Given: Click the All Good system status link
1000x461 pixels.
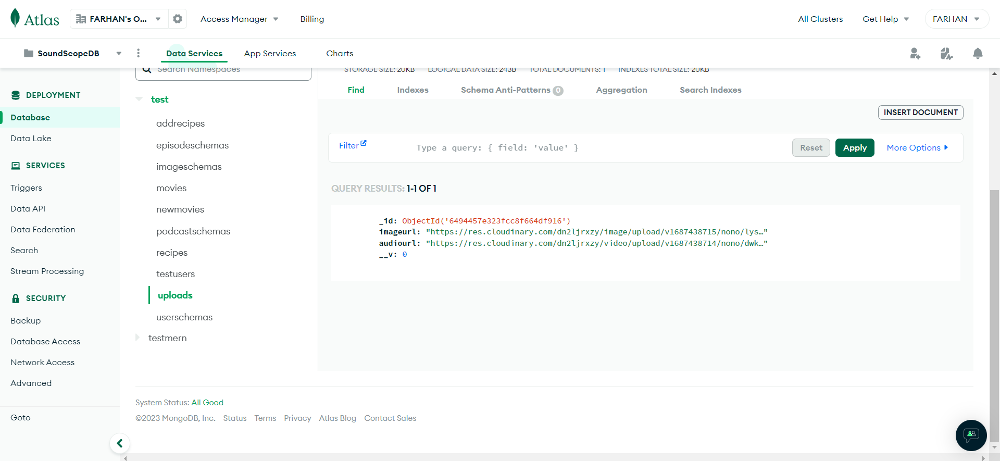Looking at the screenshot, I should [x=207, y=403].
